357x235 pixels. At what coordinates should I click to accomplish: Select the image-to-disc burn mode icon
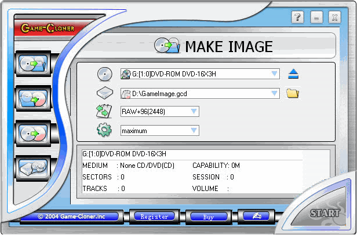point(34,98)
